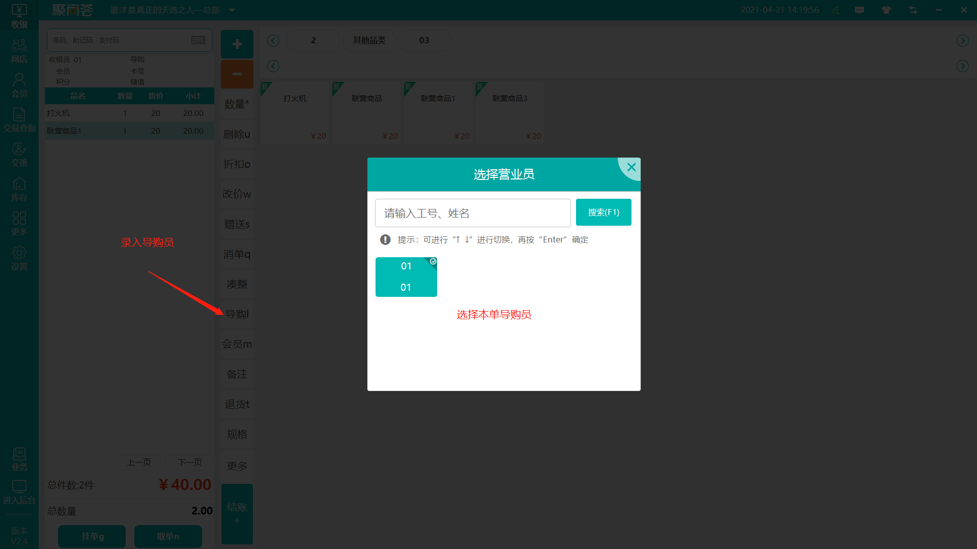Click the 请输入工号、姓名 input field
Viewport: 977px width, 549px height.
tap(473, 213)
